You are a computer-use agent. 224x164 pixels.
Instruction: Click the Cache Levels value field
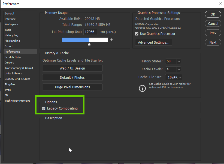tap(171, 69)
